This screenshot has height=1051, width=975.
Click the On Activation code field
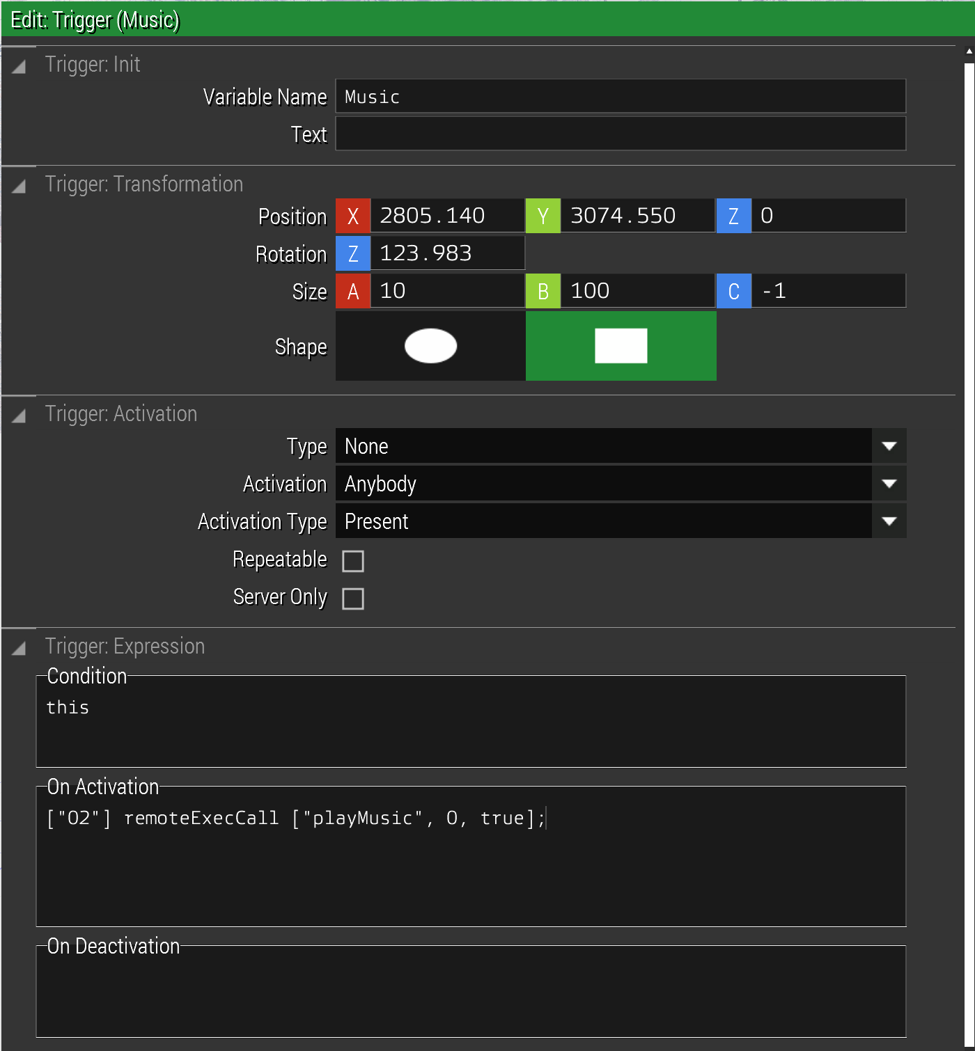pyautogui.click(x=471, y=856)
